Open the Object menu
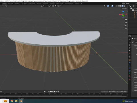 click(x=6, y=6)
